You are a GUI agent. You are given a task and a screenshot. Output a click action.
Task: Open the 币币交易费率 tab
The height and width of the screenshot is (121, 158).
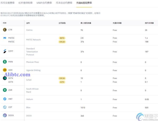tap(7, 3)
